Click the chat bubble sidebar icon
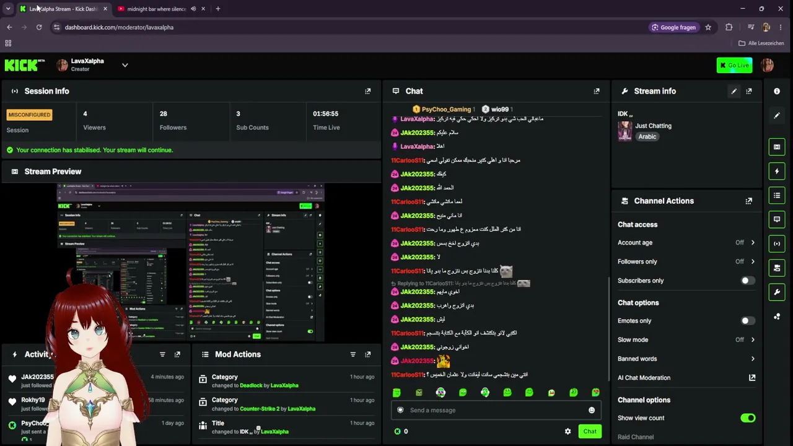 777,219
